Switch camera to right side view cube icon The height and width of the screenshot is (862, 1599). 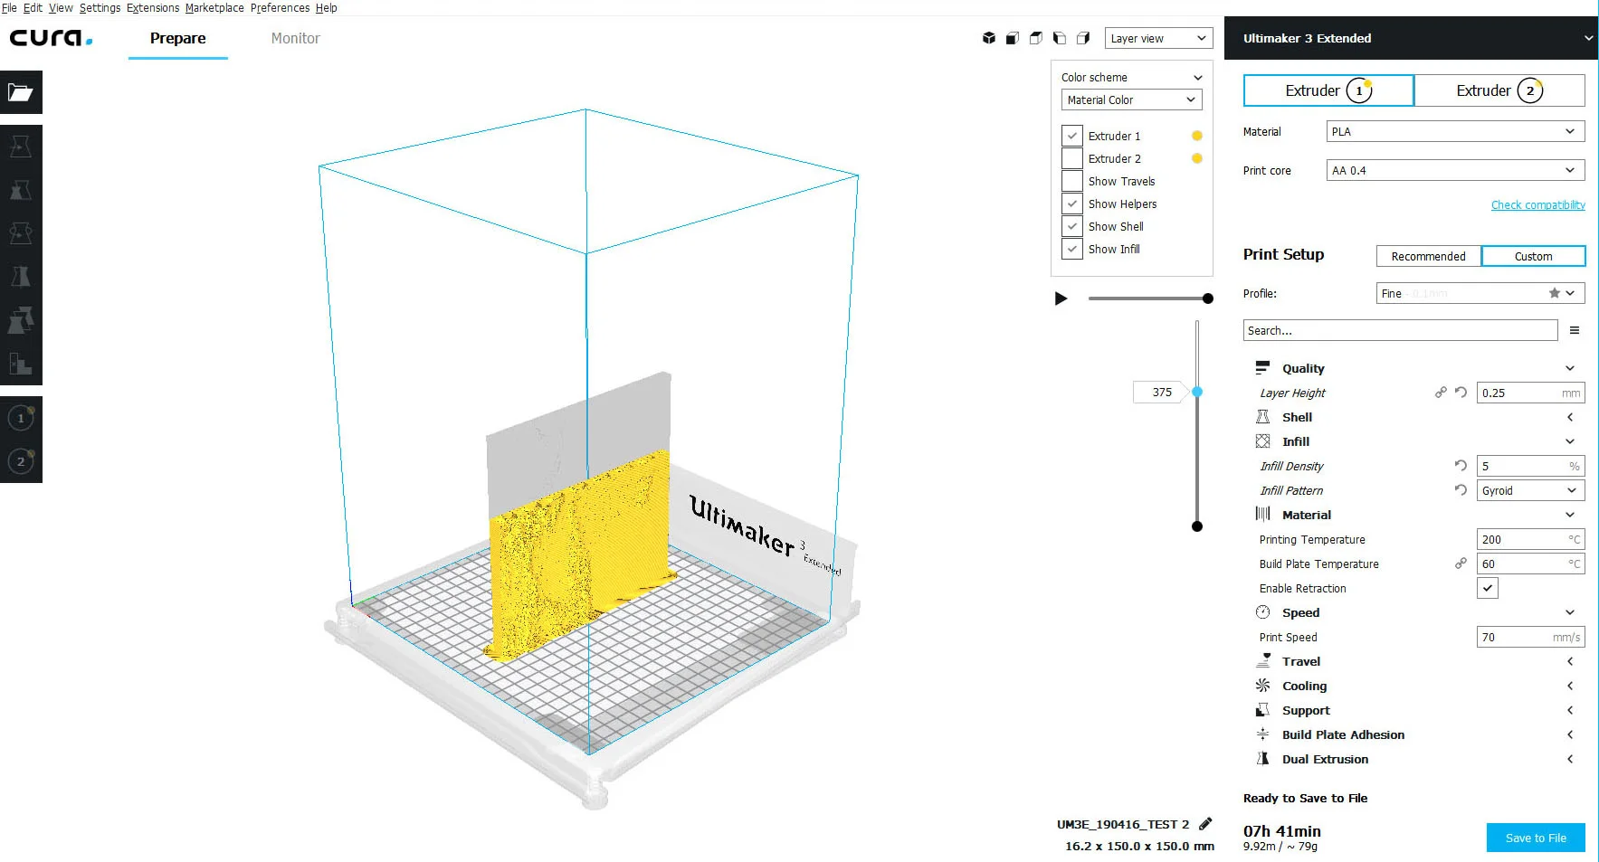coord(1083,38)
